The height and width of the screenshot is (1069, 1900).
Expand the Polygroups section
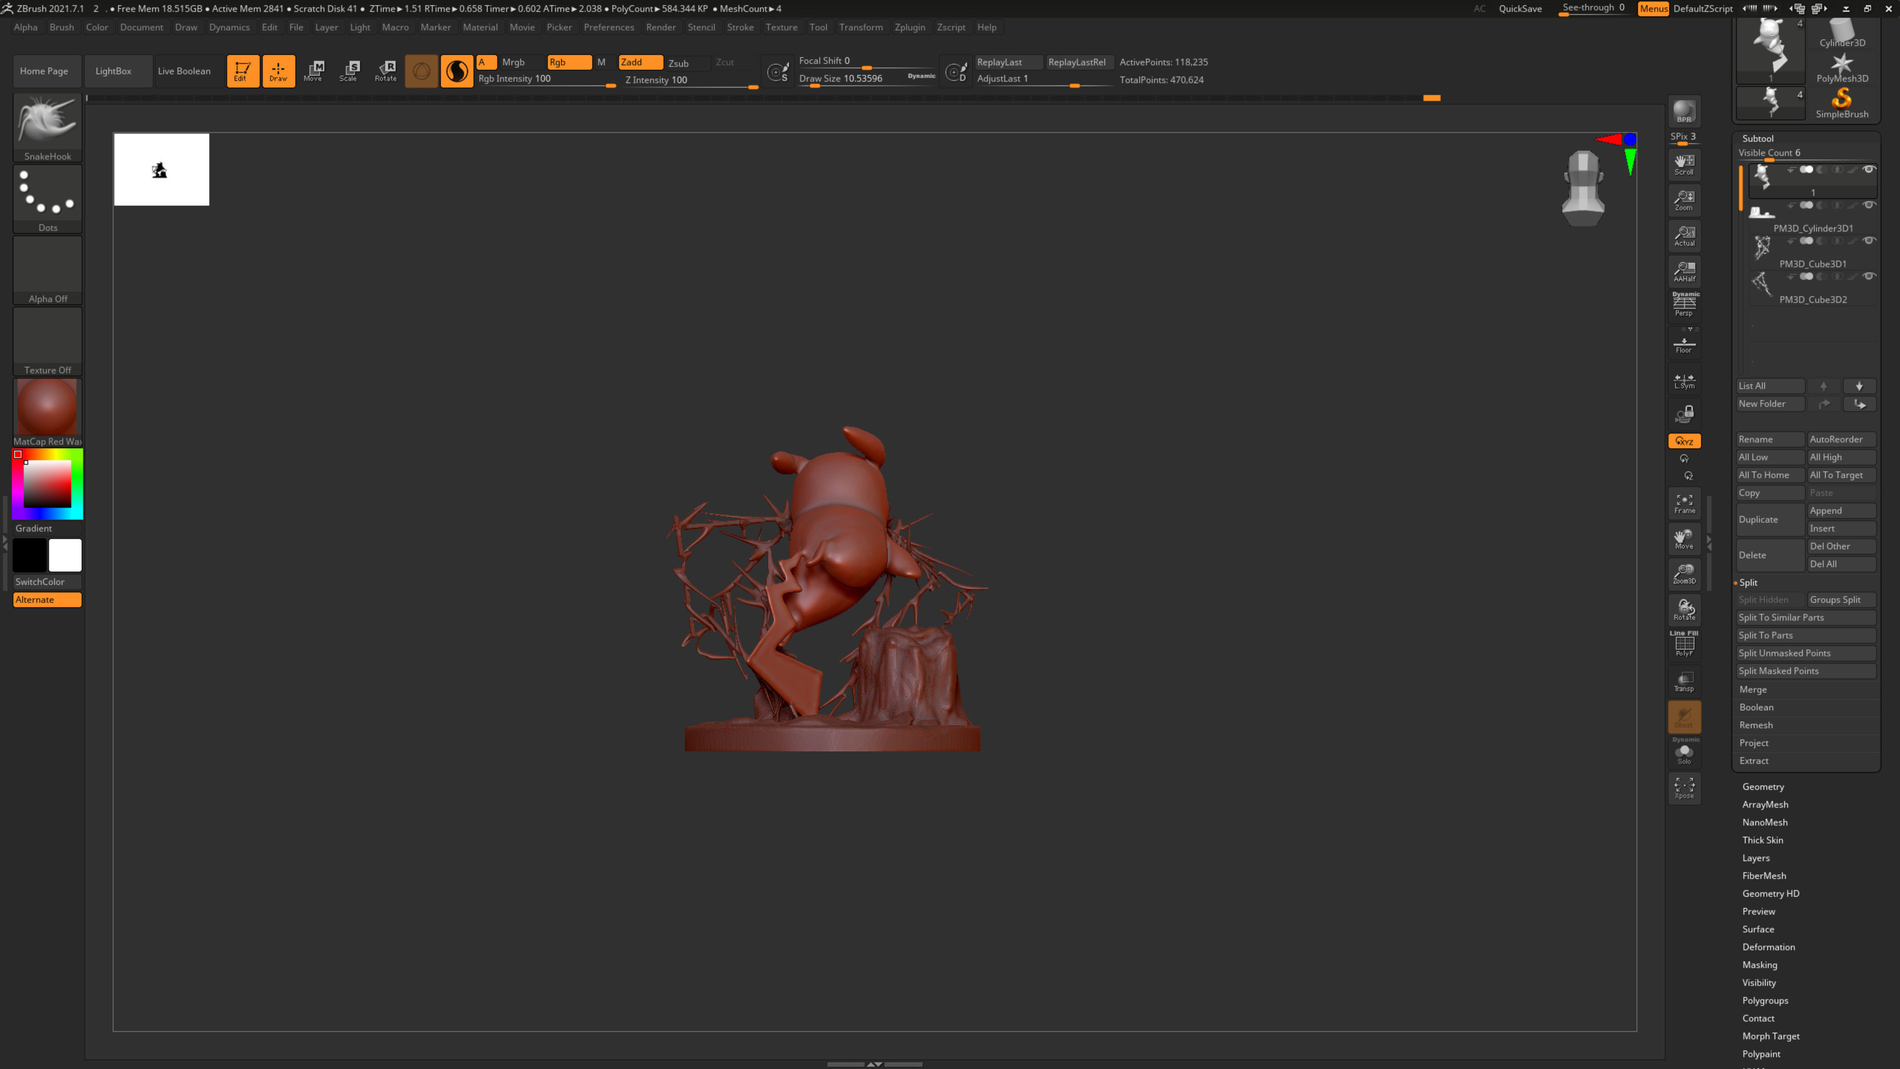[x=1765, y=1000]
